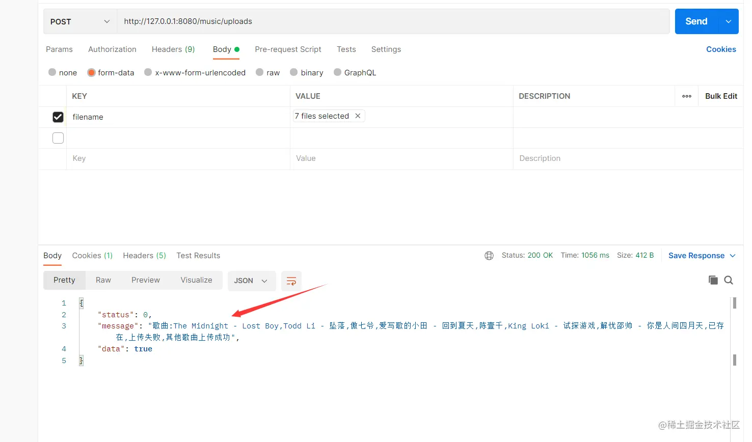
Task: Click the "status": 0 line
Action: point(125,315)
